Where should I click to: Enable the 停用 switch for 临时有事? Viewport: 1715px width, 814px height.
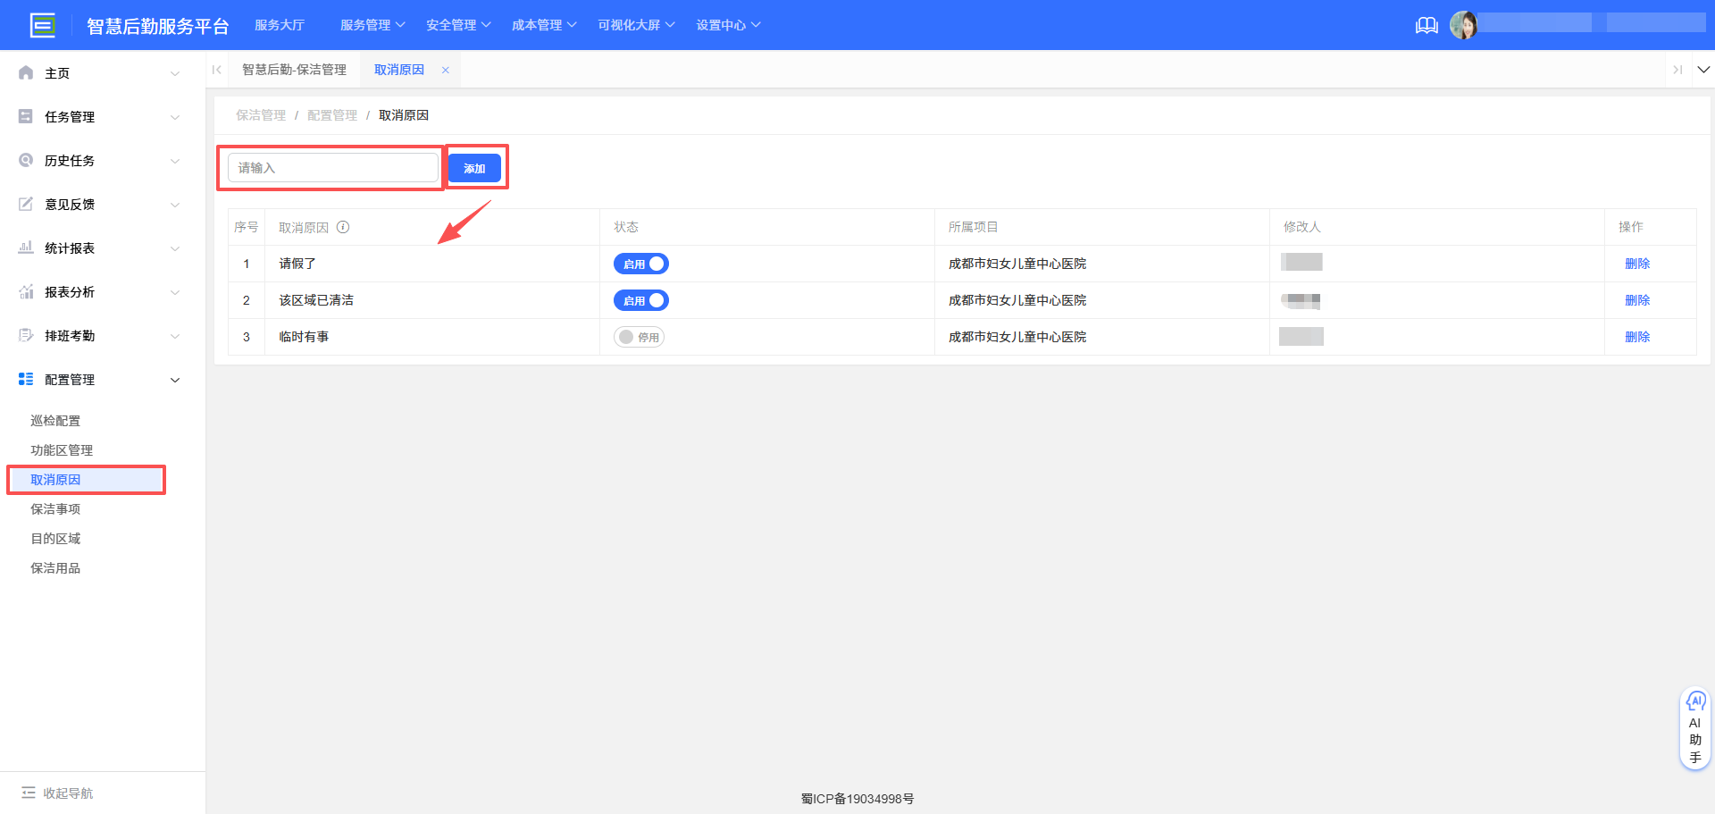pos(639,337)
